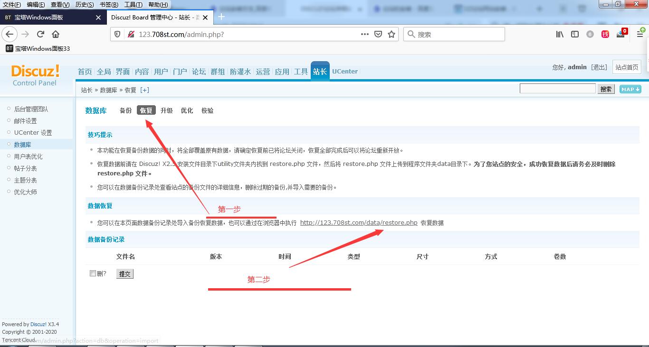Image resolution: width=649 pixels, height=347 pixels.
Task: Switch to the 宝塔Windows面板 browser tab
Action: click(52, 18)
